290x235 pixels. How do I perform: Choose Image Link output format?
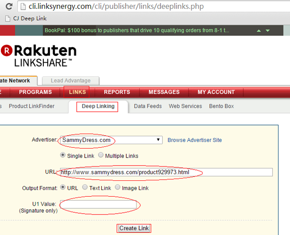coord(118,188)
